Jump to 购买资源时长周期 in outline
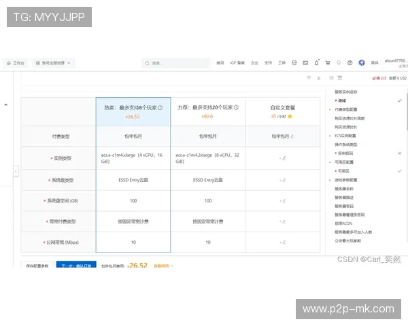 [x=350, y=118]
